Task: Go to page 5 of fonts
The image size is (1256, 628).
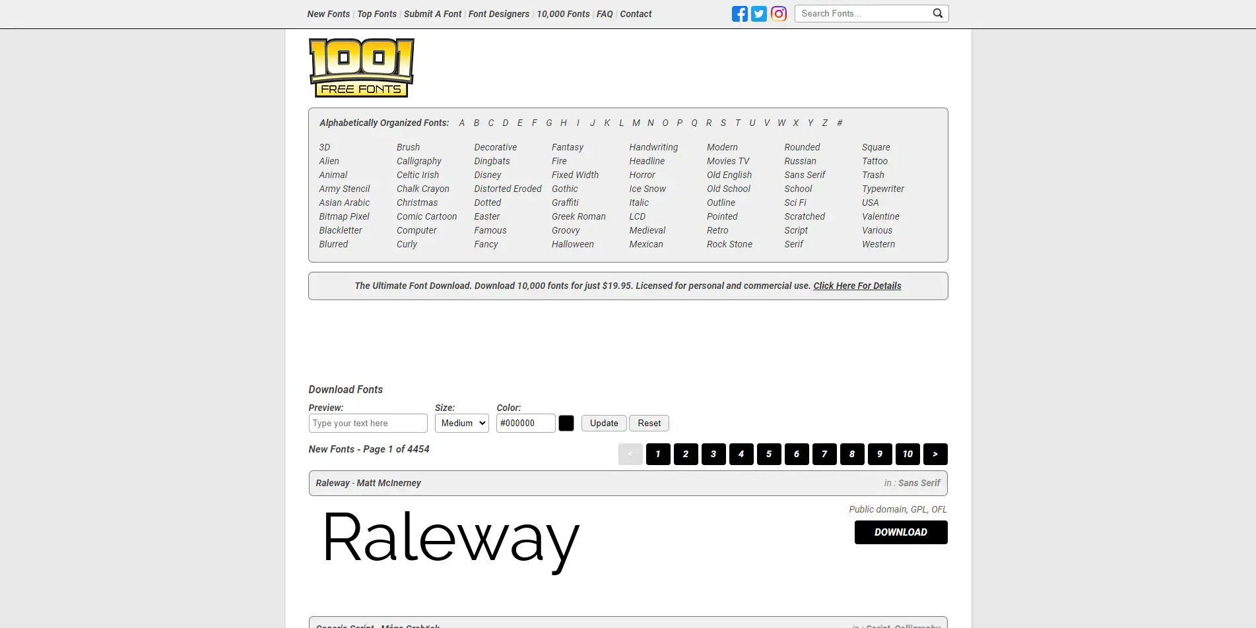Action: click(x=769, y=454)
